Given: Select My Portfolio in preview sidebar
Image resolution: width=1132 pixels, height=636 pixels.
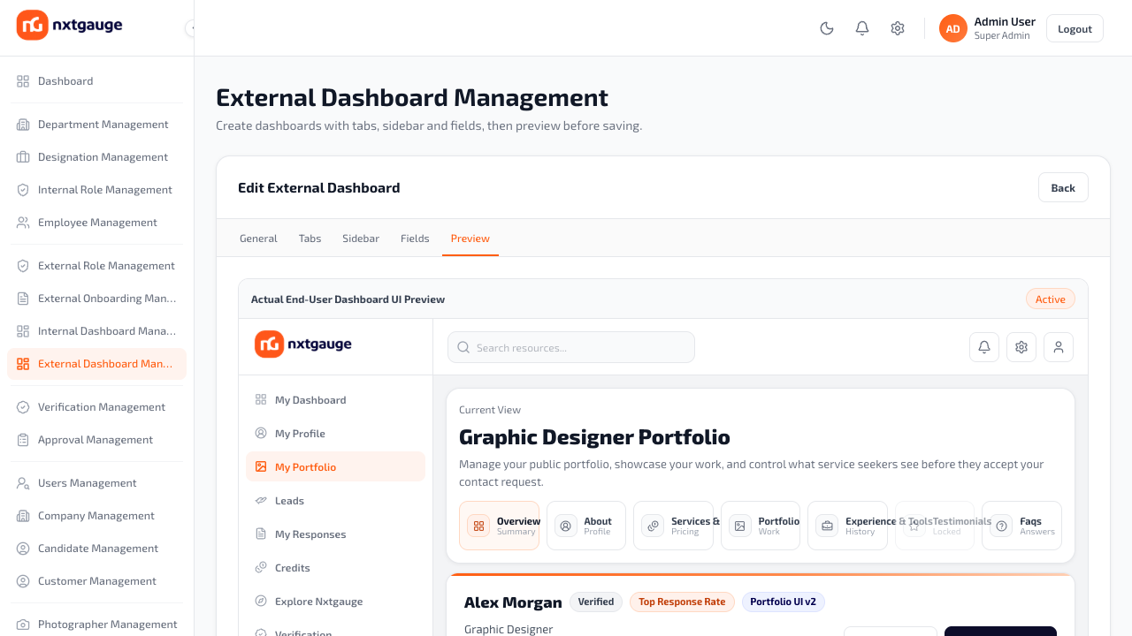Looking at the screenshot, I should click(335, 467).
